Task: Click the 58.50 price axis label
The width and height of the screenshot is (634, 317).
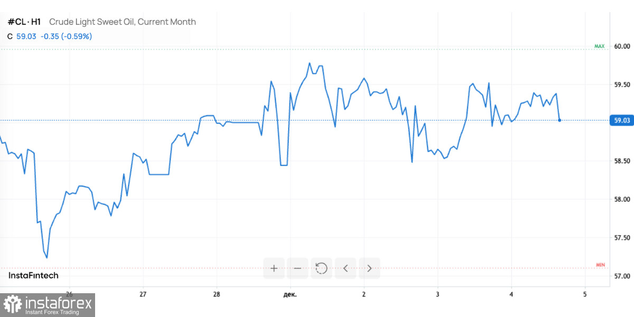Action: point(622,161)
